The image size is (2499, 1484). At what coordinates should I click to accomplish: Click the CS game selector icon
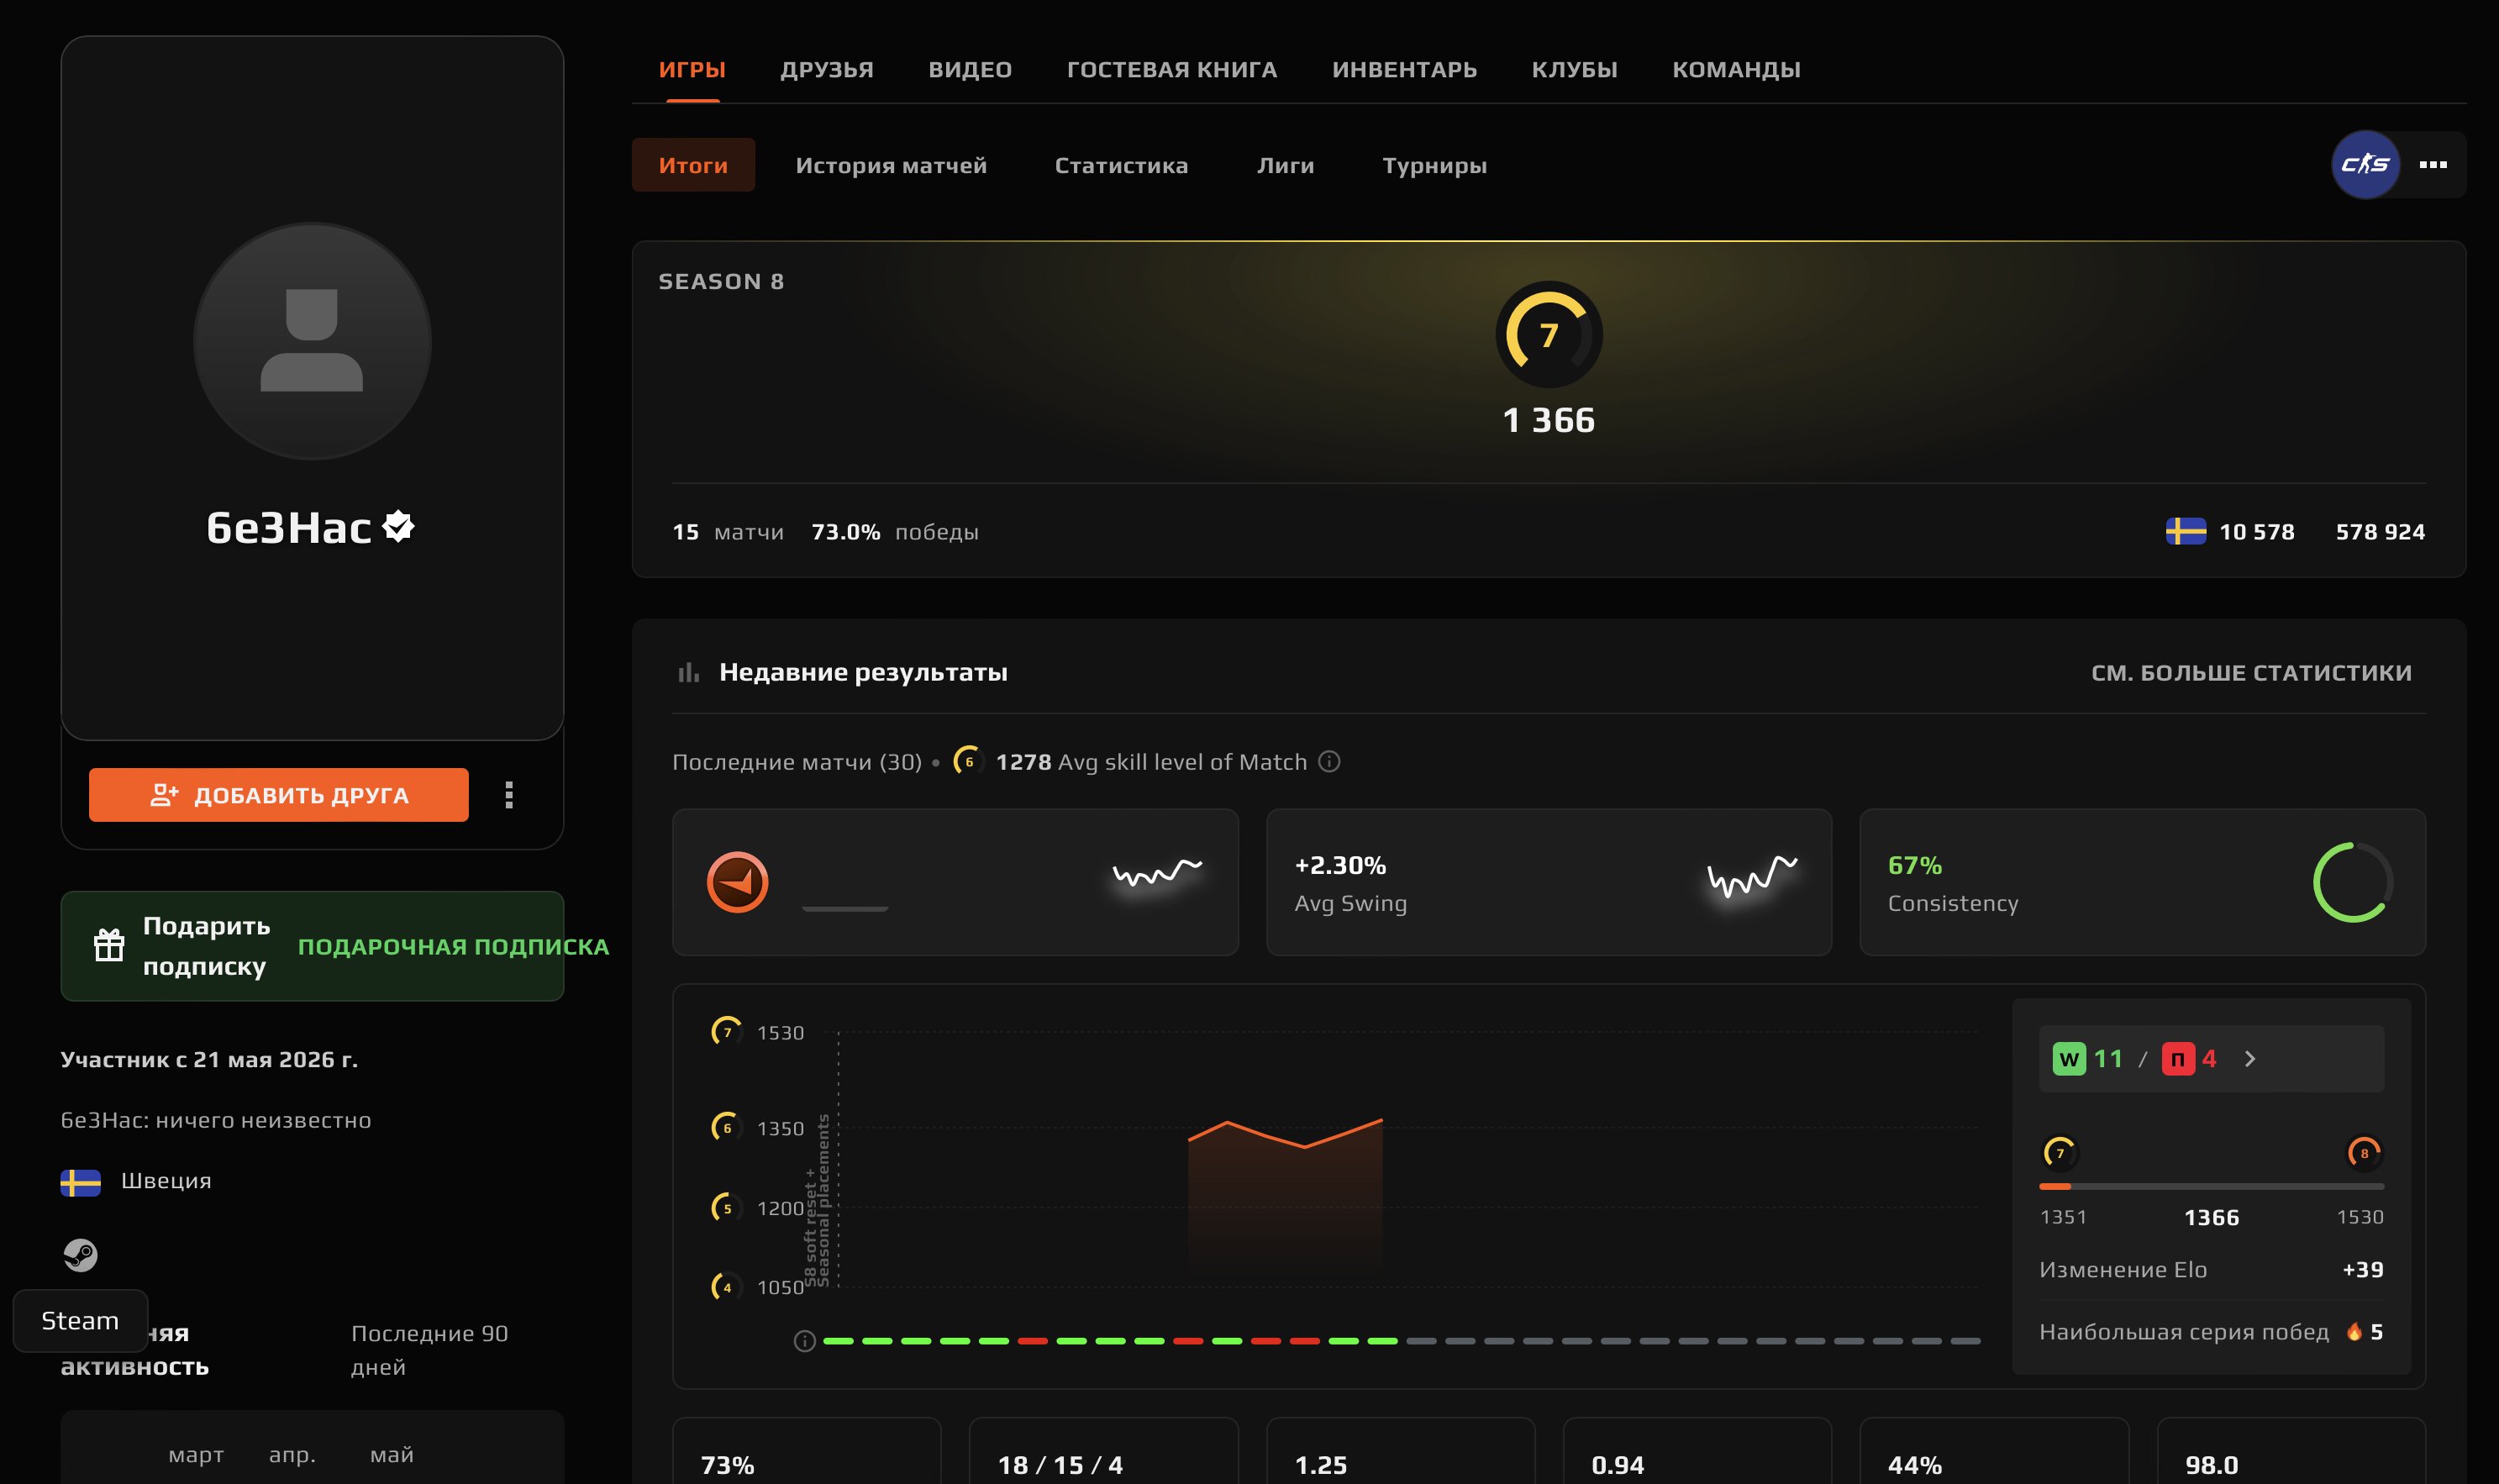coord(2365,165)
